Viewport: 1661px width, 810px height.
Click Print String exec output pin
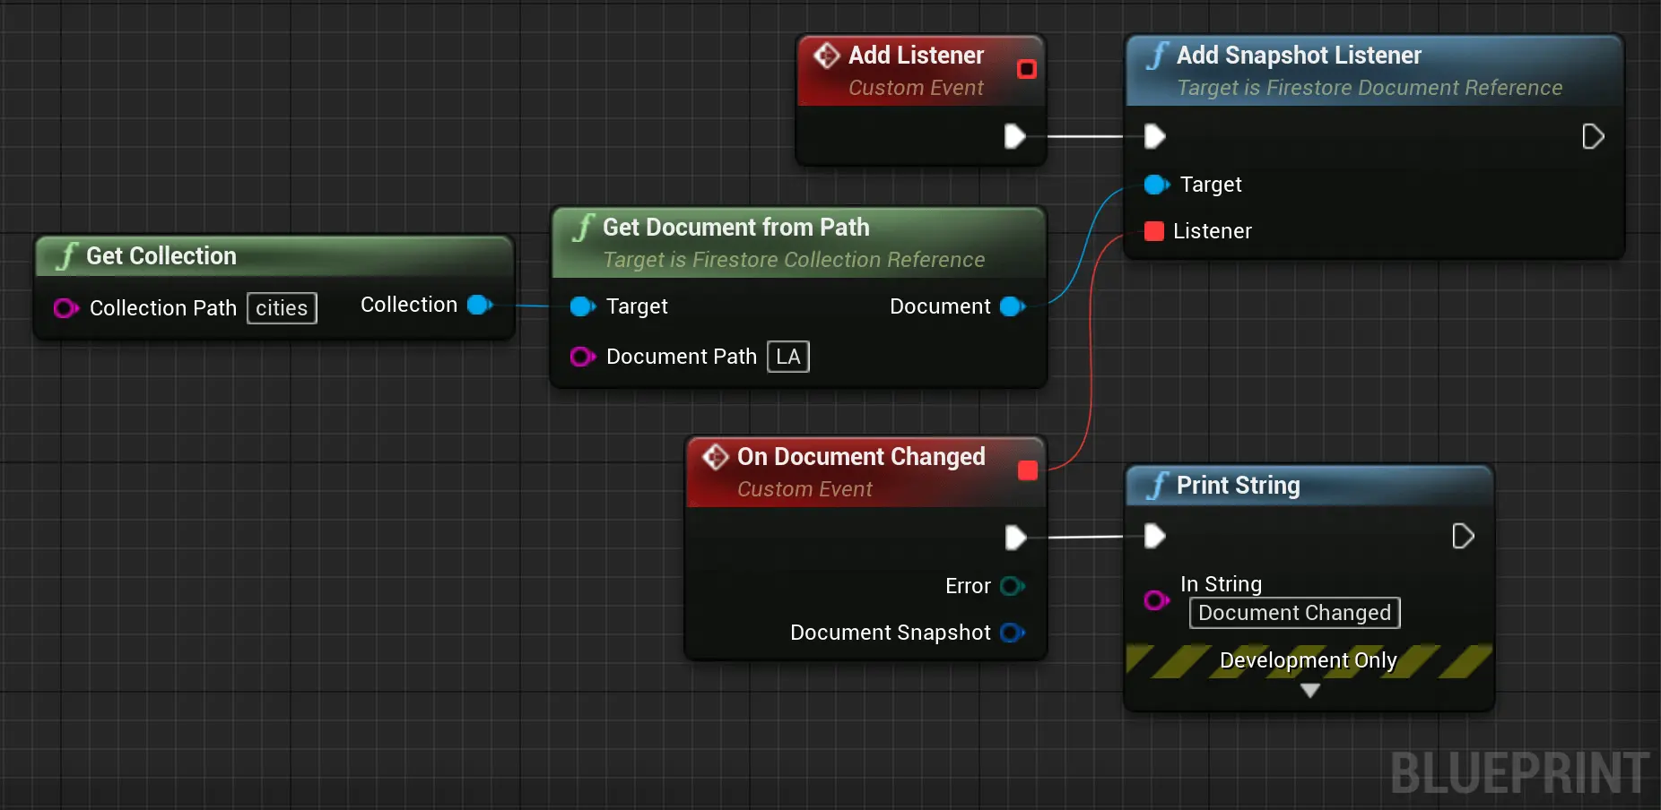point(1463,537)
